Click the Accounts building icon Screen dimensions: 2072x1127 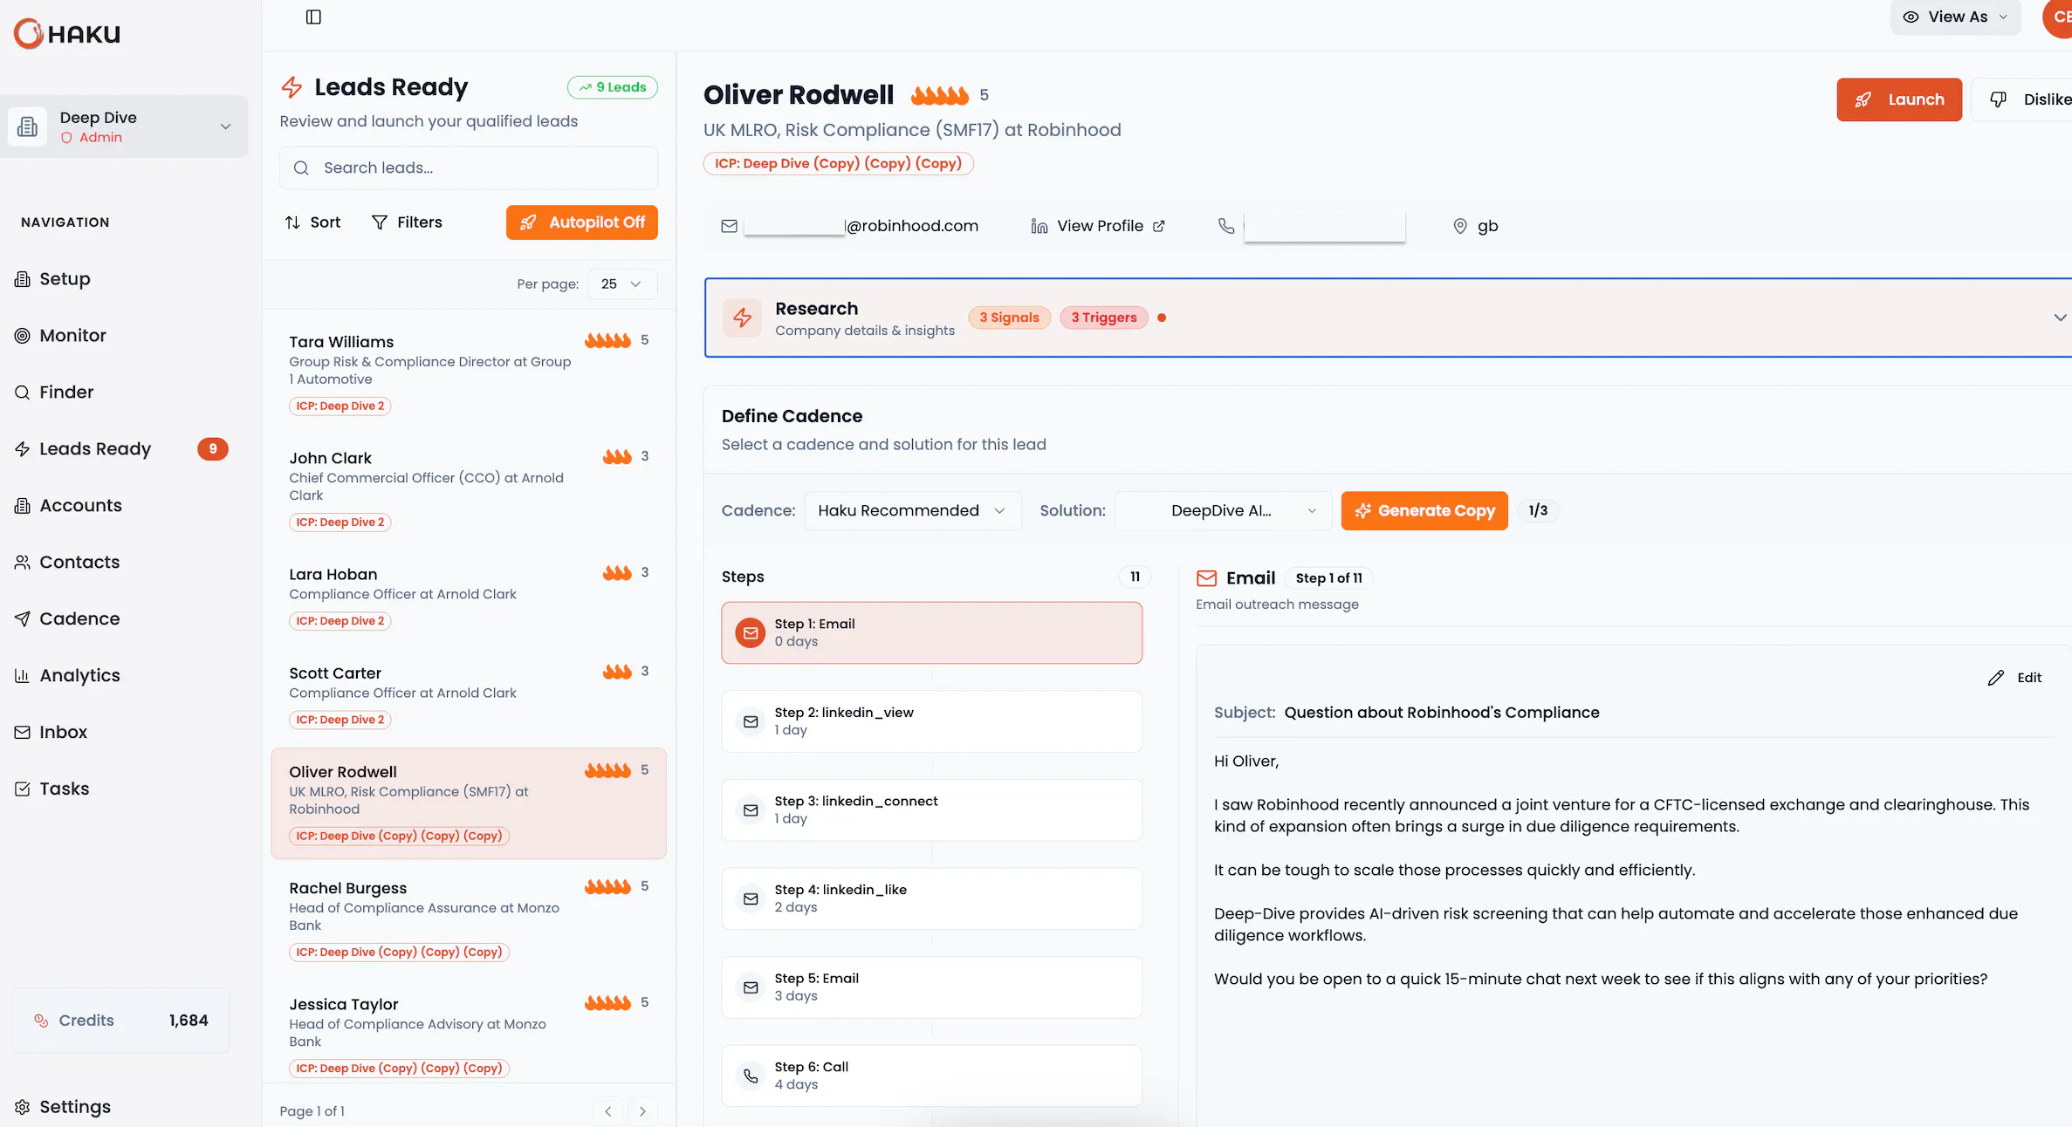(x=23, y=506)
